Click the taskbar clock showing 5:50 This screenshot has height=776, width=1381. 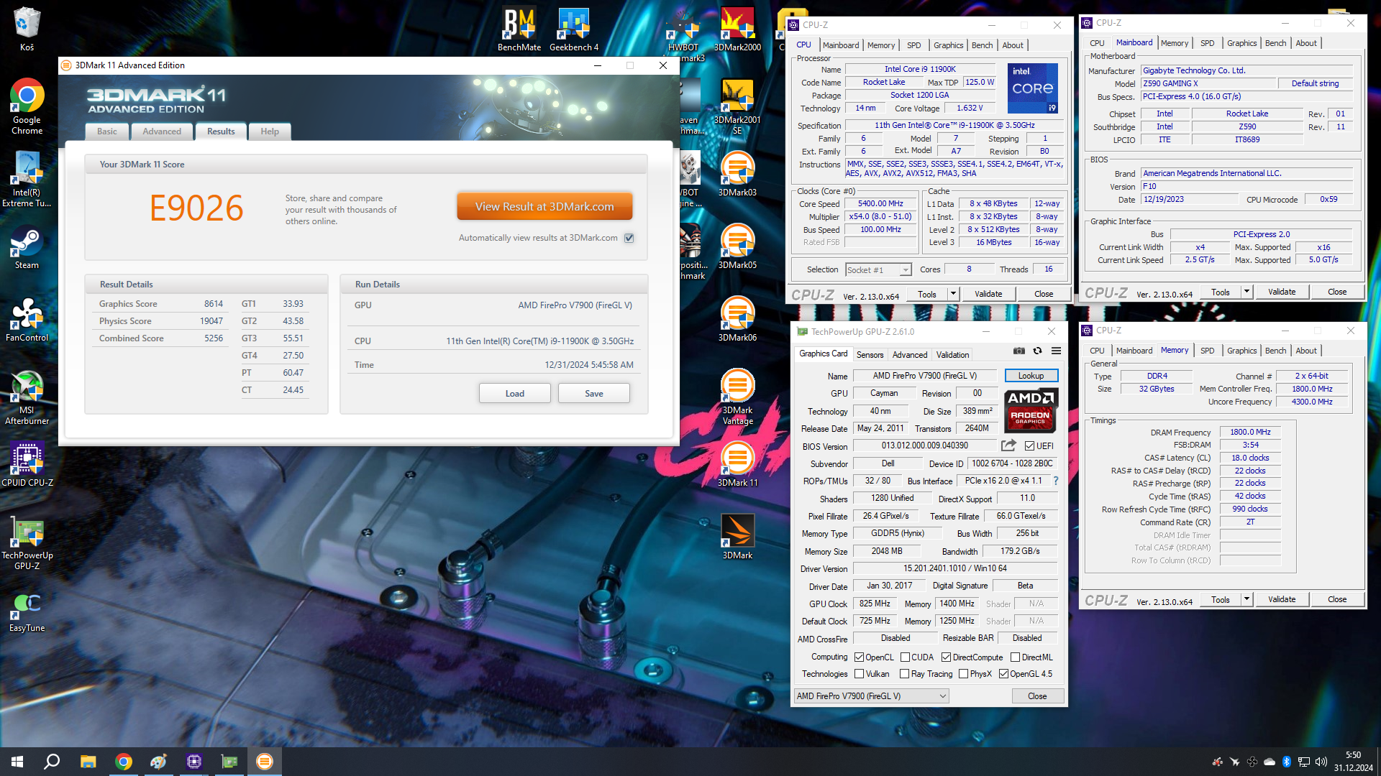click(1353, 762)
